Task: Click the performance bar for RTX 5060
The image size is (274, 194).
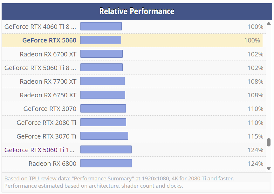Action: coord(101,40)
